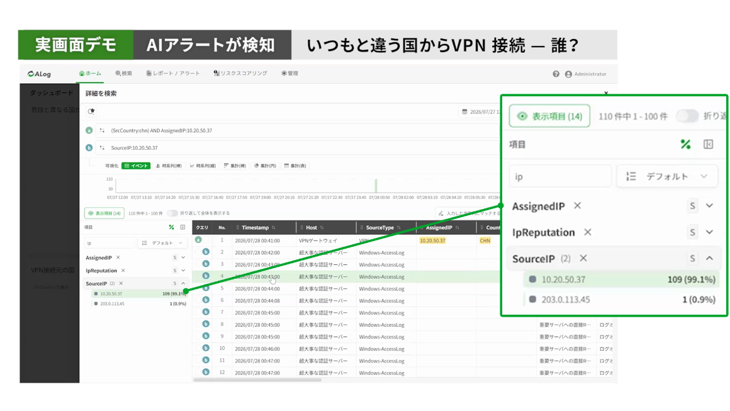Viewport: 730px width, 411px height.
Task: Click the sort arrows on the SourceType column
Action: click(x=398, y=228)
